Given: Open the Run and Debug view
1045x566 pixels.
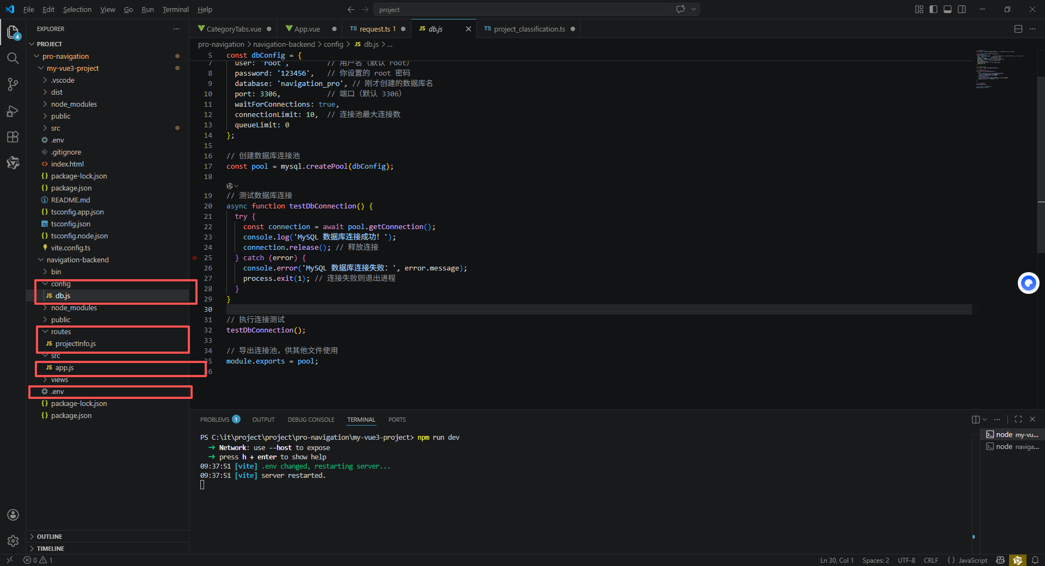Looking at the screenshot, I should 13,110.
